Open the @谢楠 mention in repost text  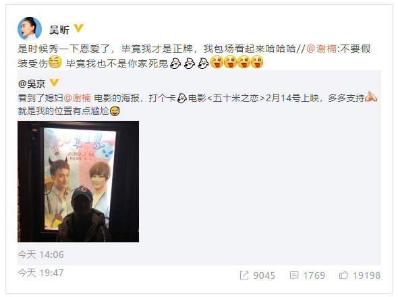point(321,49)
